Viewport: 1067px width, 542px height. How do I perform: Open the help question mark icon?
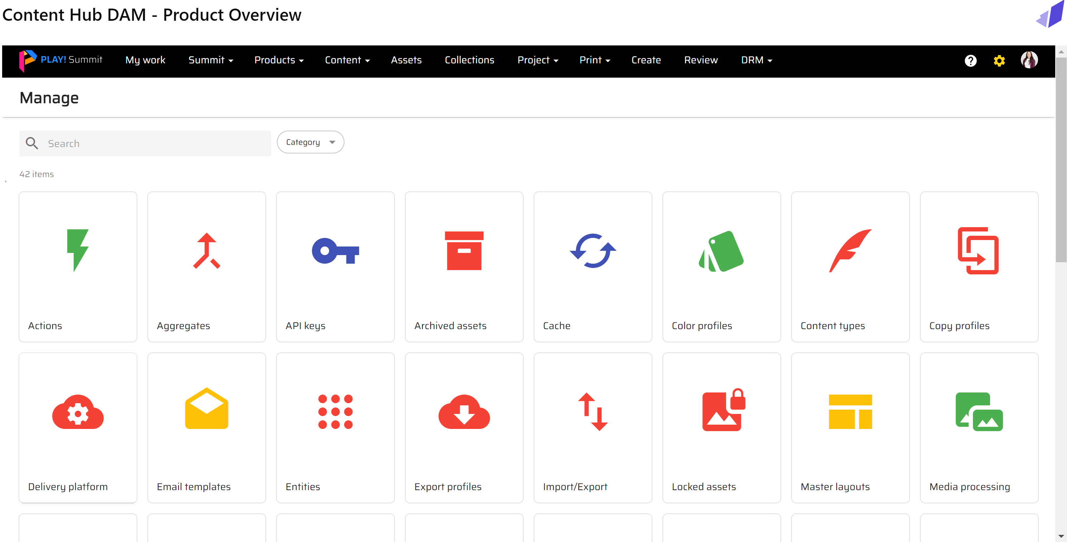[x=970, y=61]
